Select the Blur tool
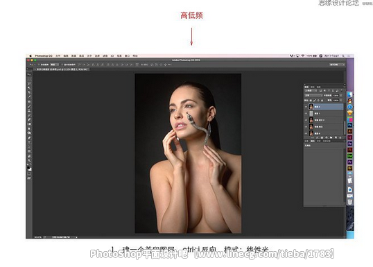This screenshot has height=267, width=373. click(29, 128)
